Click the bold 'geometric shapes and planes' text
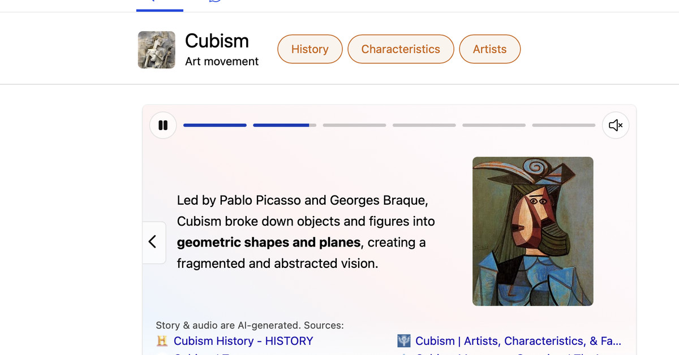This screenshot has height=355, width=679. [269, 243]
